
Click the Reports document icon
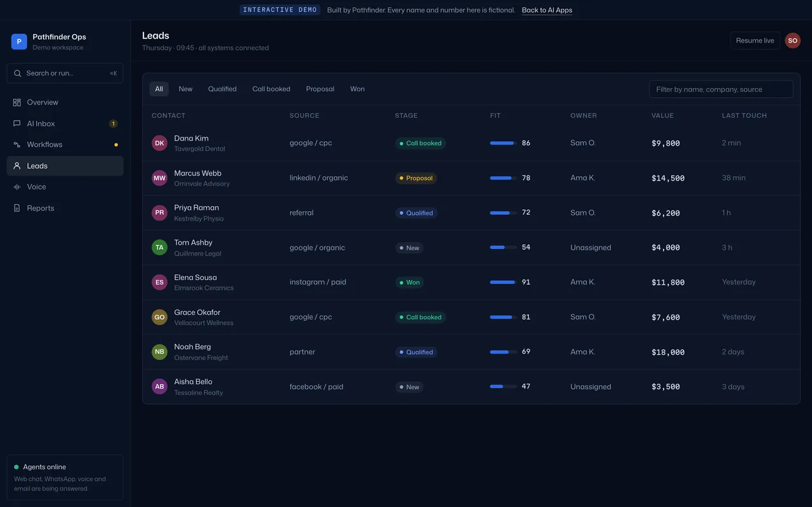point(17,208)
